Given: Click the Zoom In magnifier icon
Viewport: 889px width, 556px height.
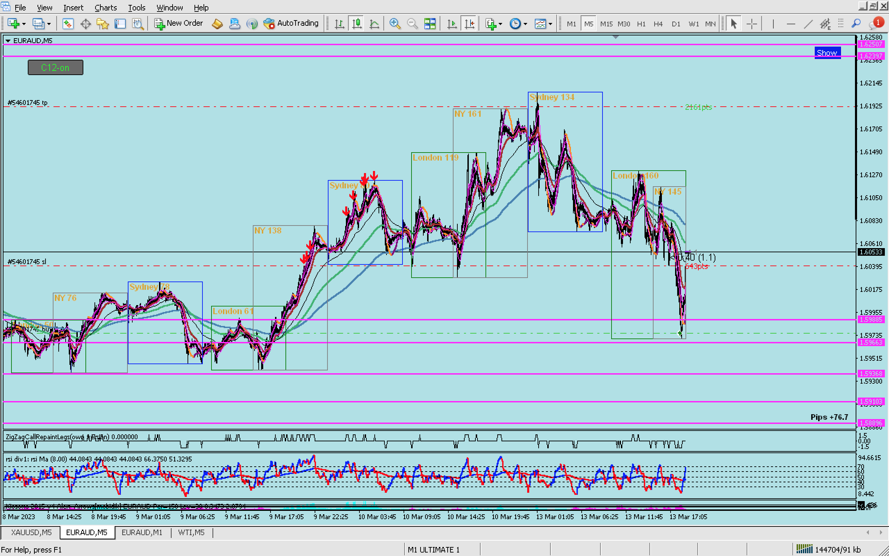Looking at the screenshot, I should point(394,24).
